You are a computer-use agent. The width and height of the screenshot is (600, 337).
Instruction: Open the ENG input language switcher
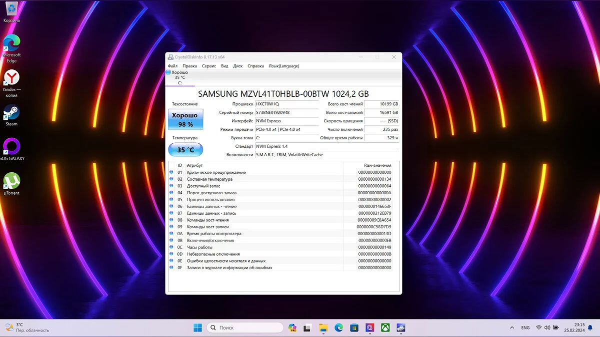525,328
